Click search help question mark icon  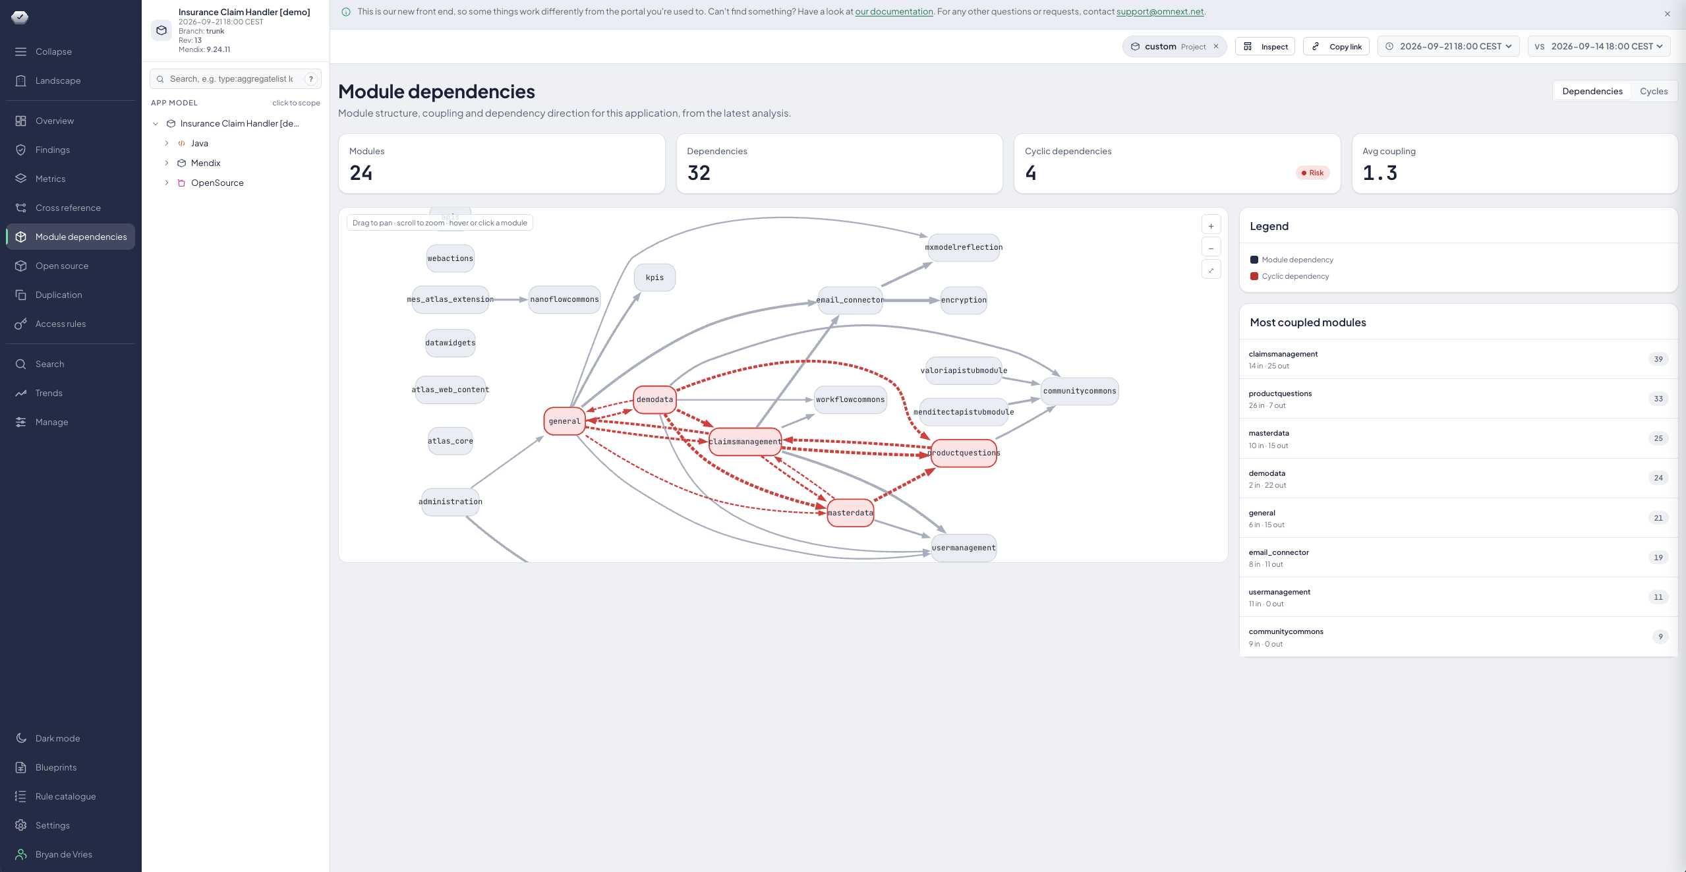pyautogui.click(x=311, y=79)
